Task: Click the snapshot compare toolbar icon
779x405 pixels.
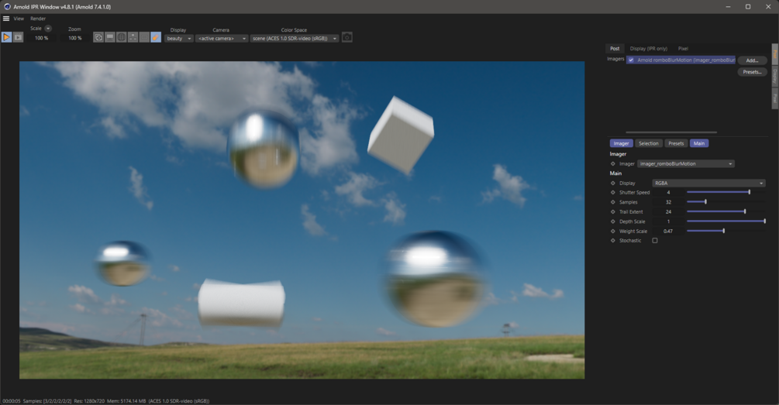Action: coord(98,37)
